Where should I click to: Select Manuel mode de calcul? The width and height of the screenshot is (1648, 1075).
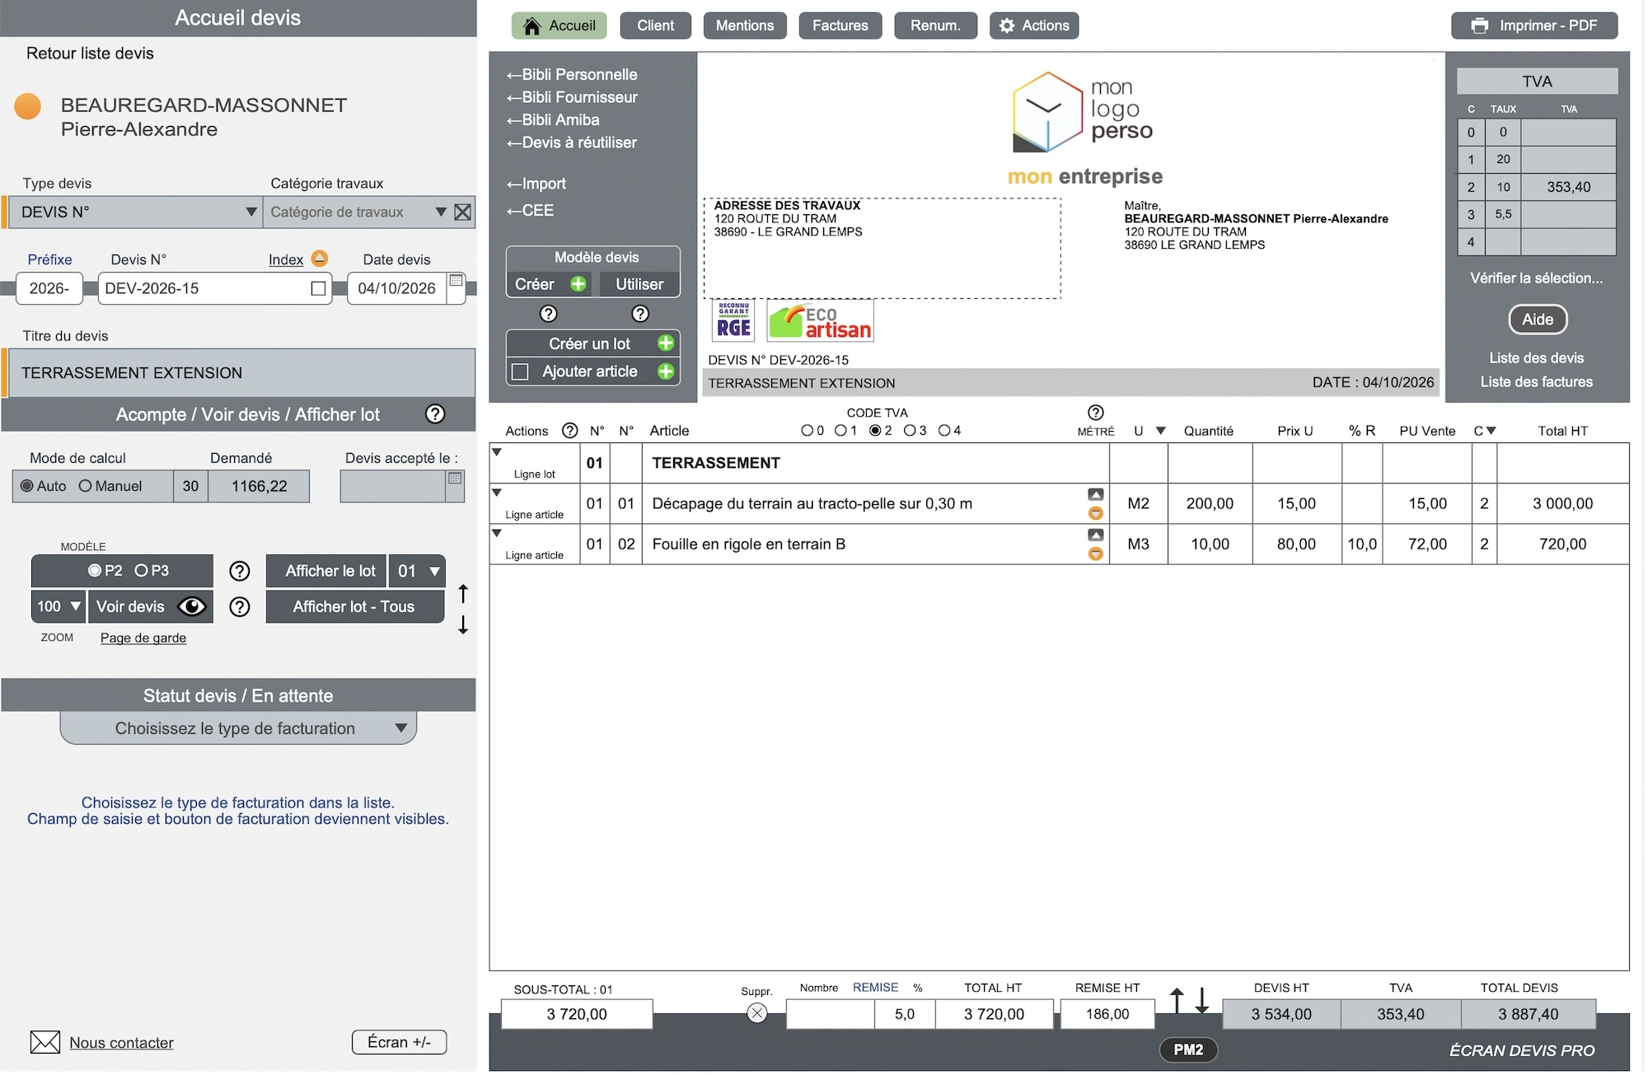pos(85,486)
